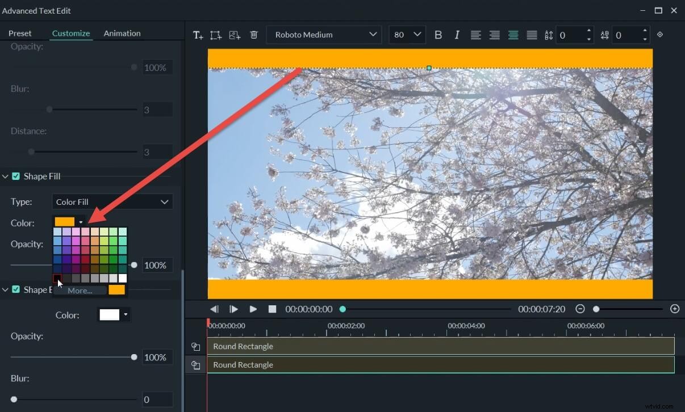This screenshot has height=412, width=685.
Task: Select left text alignment
Action: coord(476,35)
